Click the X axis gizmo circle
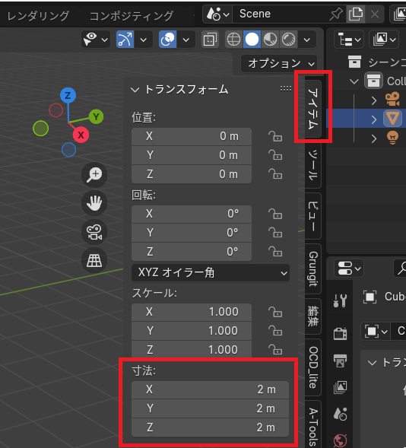 (x=81, y=135)
